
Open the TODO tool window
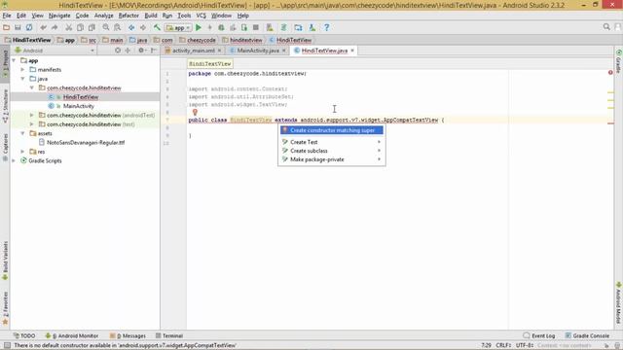[24, 335]
